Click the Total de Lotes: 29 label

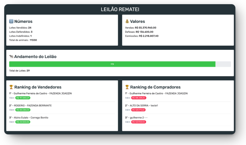20,70
